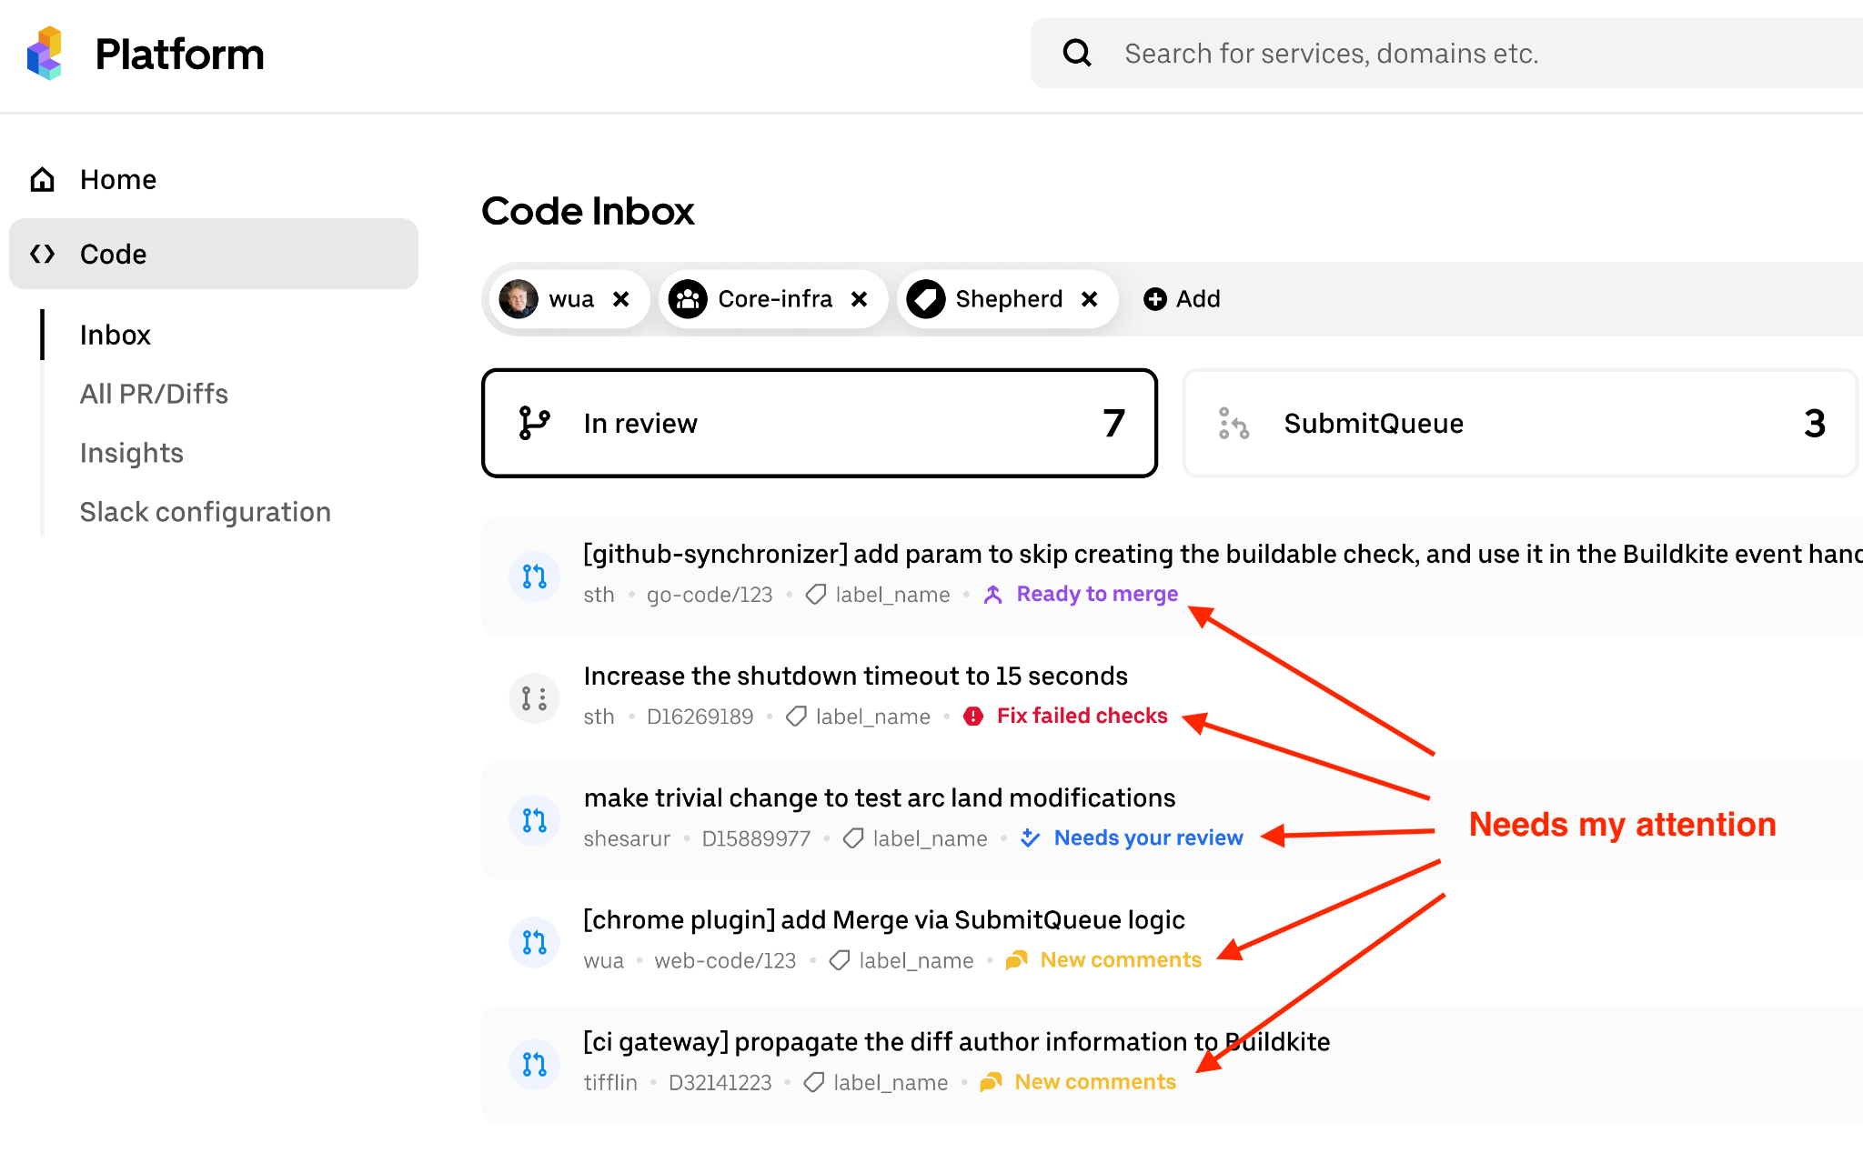Open make trivial change arc land diff

click(880, 797)
